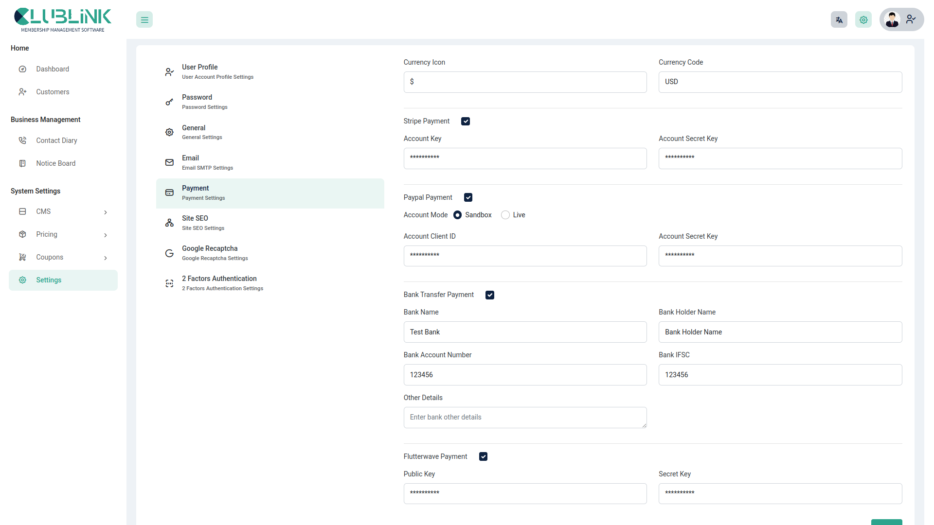Select the Email SMTP Settings envelope icon

coord(169,162)
